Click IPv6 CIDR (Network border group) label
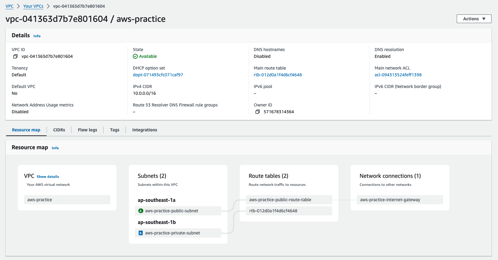The width and height of the screenshot is (498, 260). 408,86
